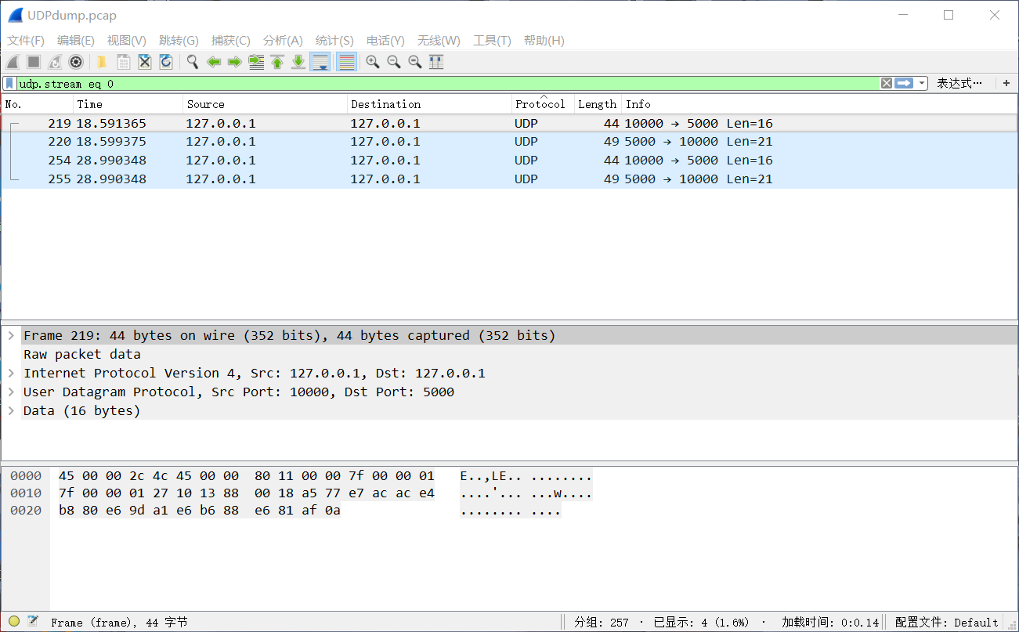Select packet number 219 row

coord(509,123)
